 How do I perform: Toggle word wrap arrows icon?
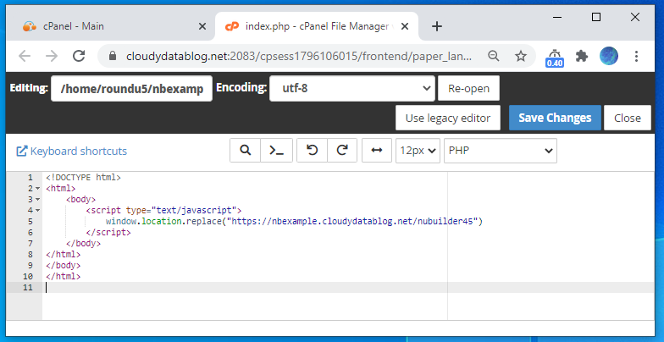click(x=377, y=151)
